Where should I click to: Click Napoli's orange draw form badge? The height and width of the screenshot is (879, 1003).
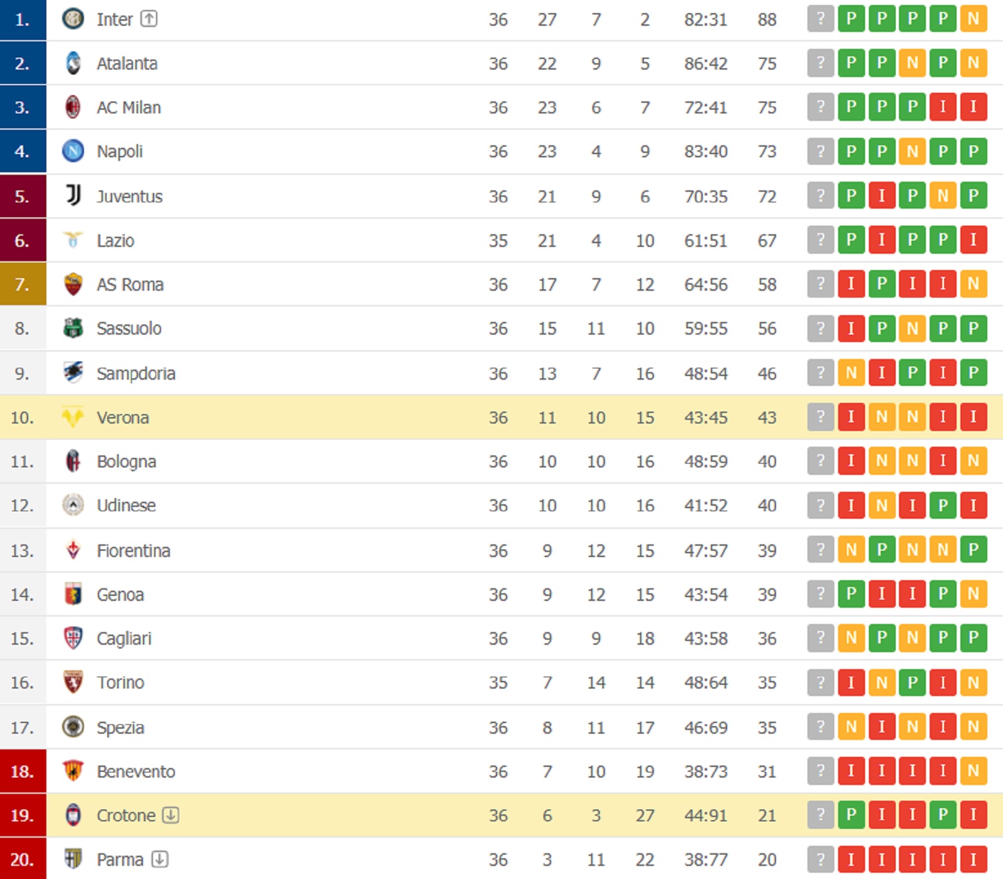click(x=912, y=151)
